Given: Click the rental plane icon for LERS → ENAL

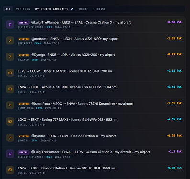Looking at the screenshot, I should tap(10, 24).
